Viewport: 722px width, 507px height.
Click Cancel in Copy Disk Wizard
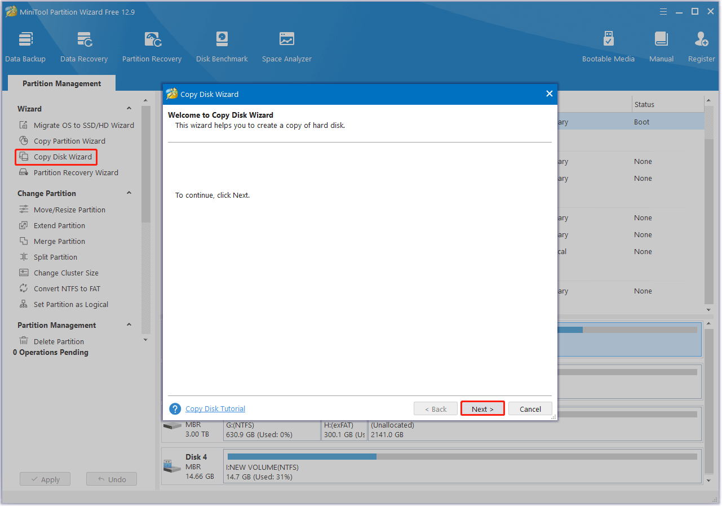(x=530, y=409)
